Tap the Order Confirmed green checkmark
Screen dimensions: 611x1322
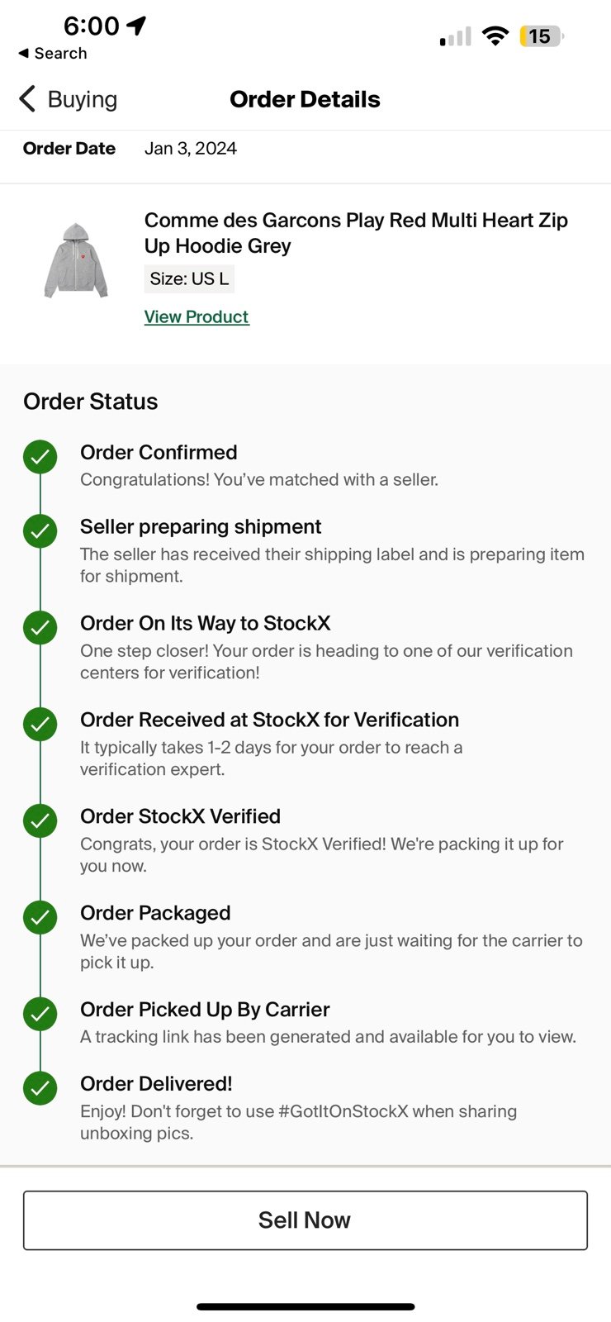pos(40,456)
